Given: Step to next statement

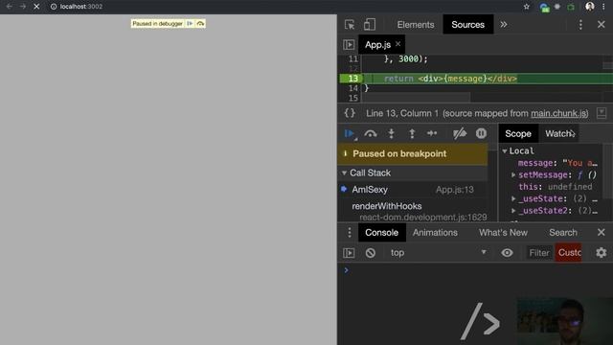Looking at the screenshot, I should coord(432,134).
